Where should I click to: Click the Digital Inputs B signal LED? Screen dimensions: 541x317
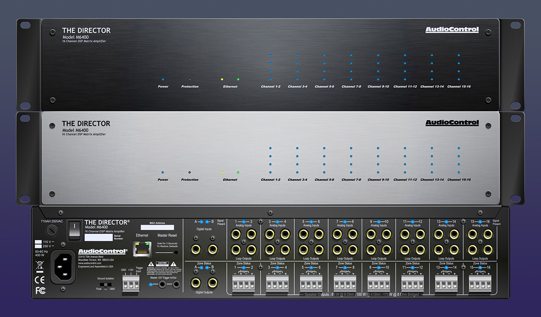click(x=208, y=222)
